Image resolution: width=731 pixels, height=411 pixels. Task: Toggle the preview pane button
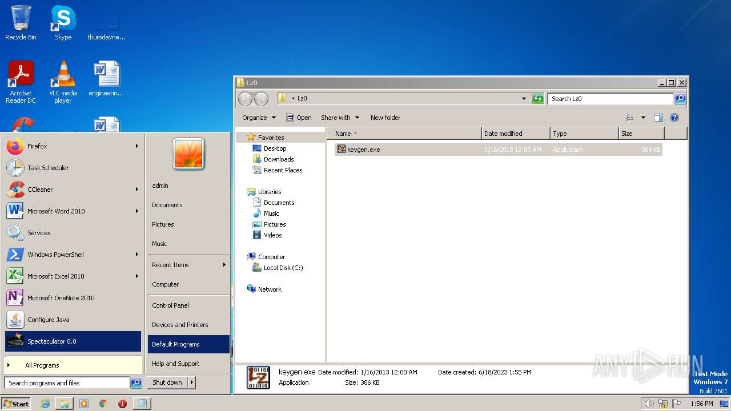tap(658, 118)
